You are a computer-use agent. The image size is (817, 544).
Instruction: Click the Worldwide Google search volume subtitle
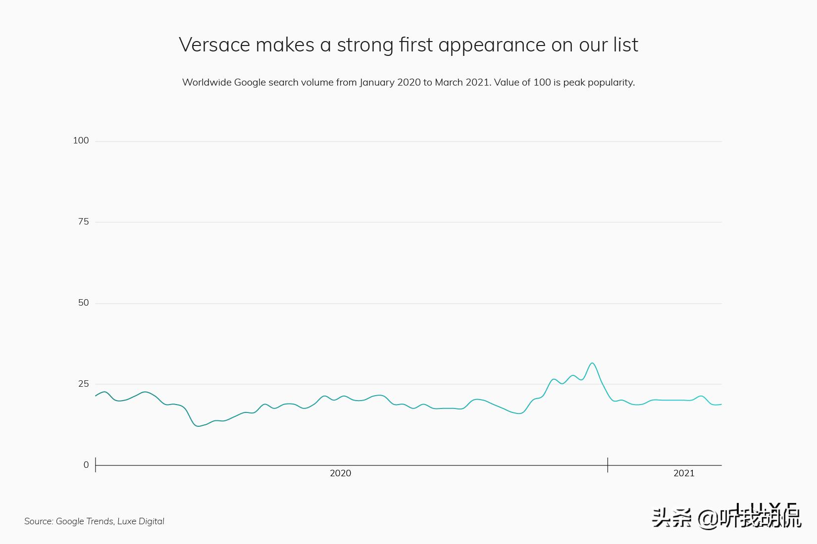click(408, 82)
